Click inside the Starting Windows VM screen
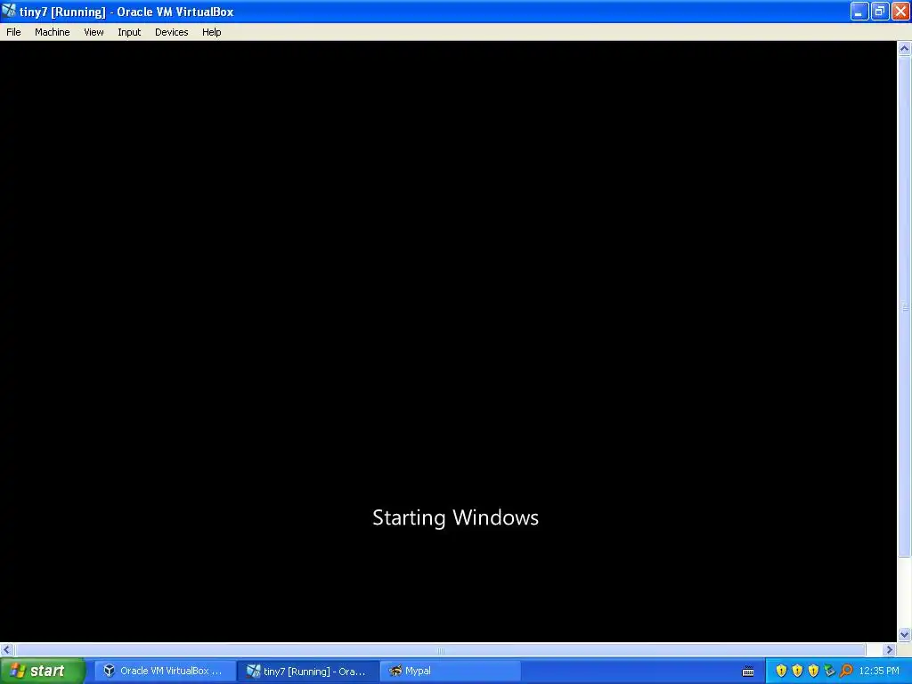 tap(449, 341)
